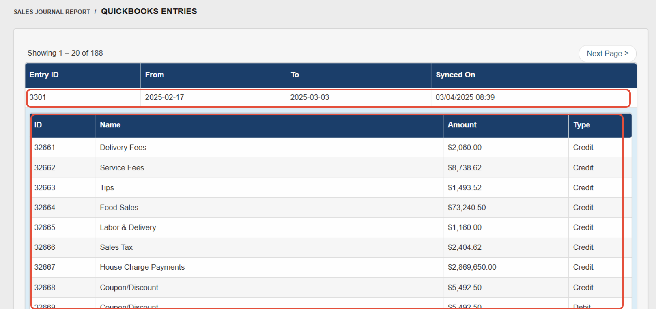Click the amount $73,240.50
The image size is (656, 309).
tap(467, 208)
